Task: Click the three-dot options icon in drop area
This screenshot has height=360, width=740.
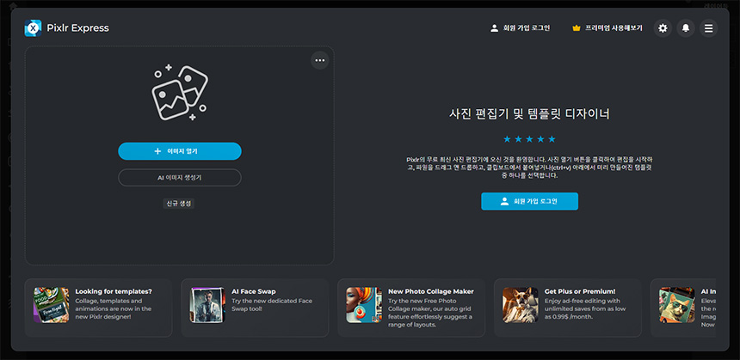Action: [x=320, y=60]
